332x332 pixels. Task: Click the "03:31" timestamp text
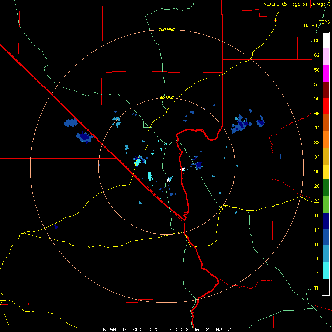(x=224, y=329)
